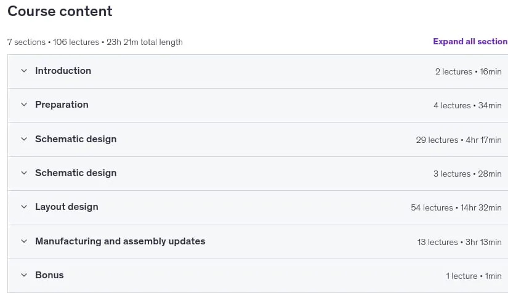Click the '54 lectures • 14hr 32min' label
Image resolution: width=508 pixels, height=293 pixels.
click(456, 207)
